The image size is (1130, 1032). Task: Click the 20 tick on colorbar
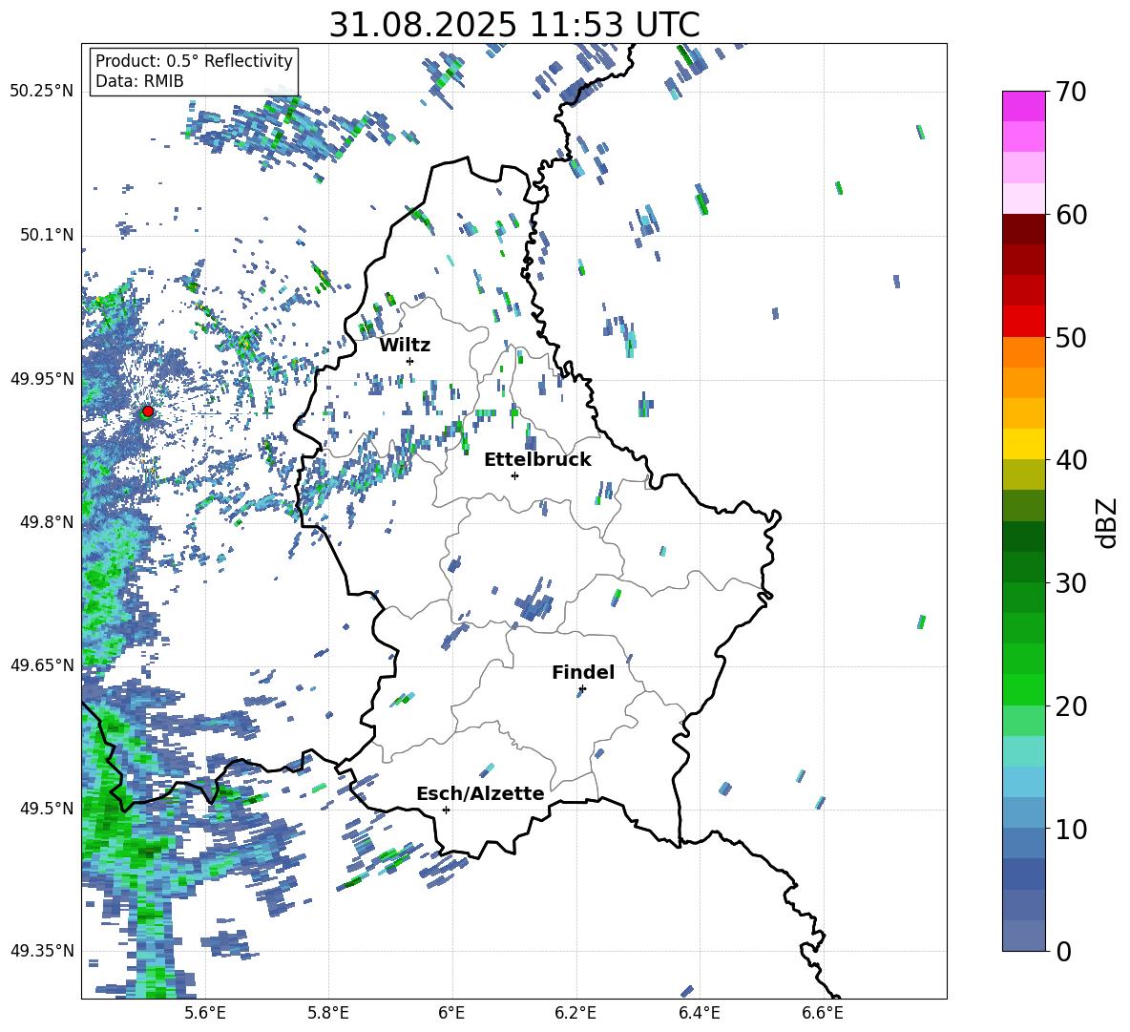[x=1070, y=706]
